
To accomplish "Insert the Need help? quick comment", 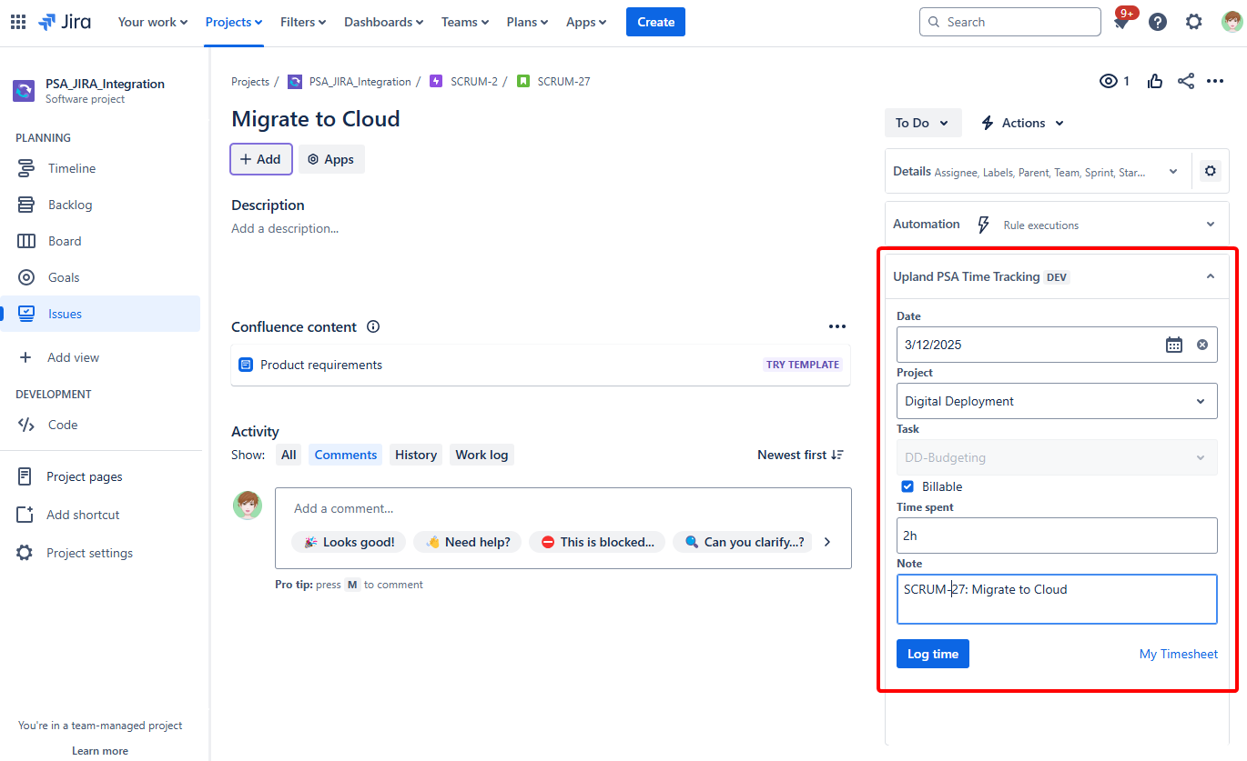I will point(468,542).
